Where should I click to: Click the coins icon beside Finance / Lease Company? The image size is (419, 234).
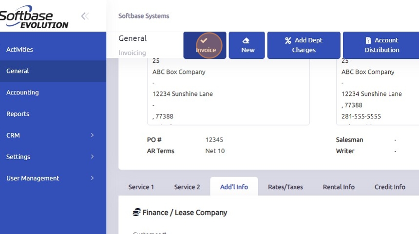pyautogui.click(x=136, y=213)
